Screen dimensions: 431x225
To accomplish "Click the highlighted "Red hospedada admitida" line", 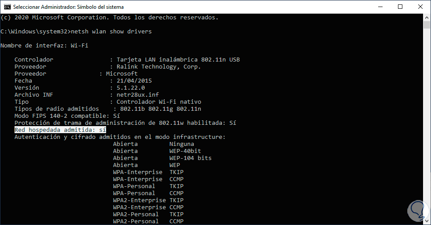I will [x=60, y=130].
